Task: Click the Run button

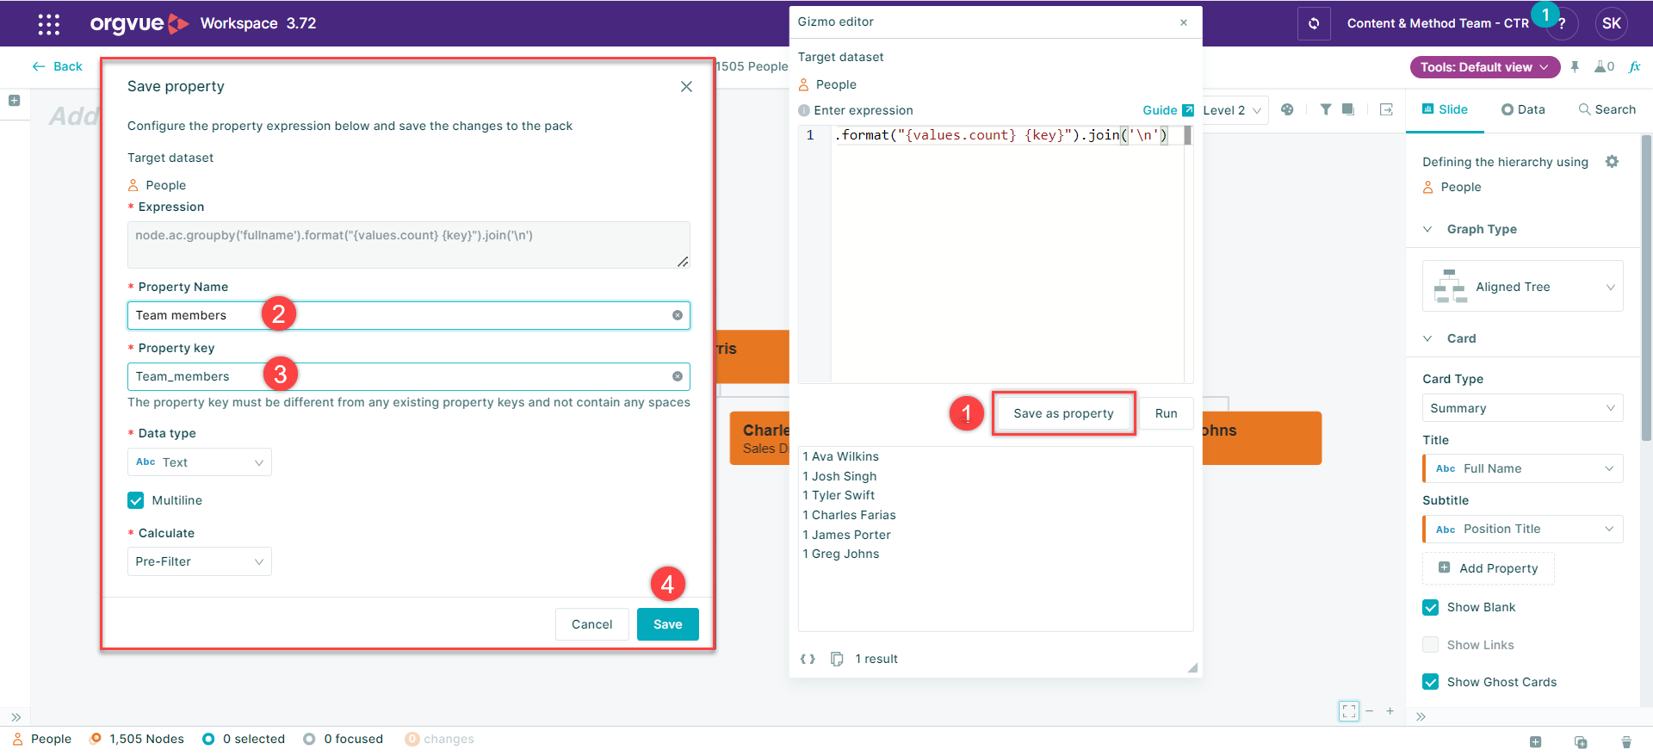Action: (1167, 413)
